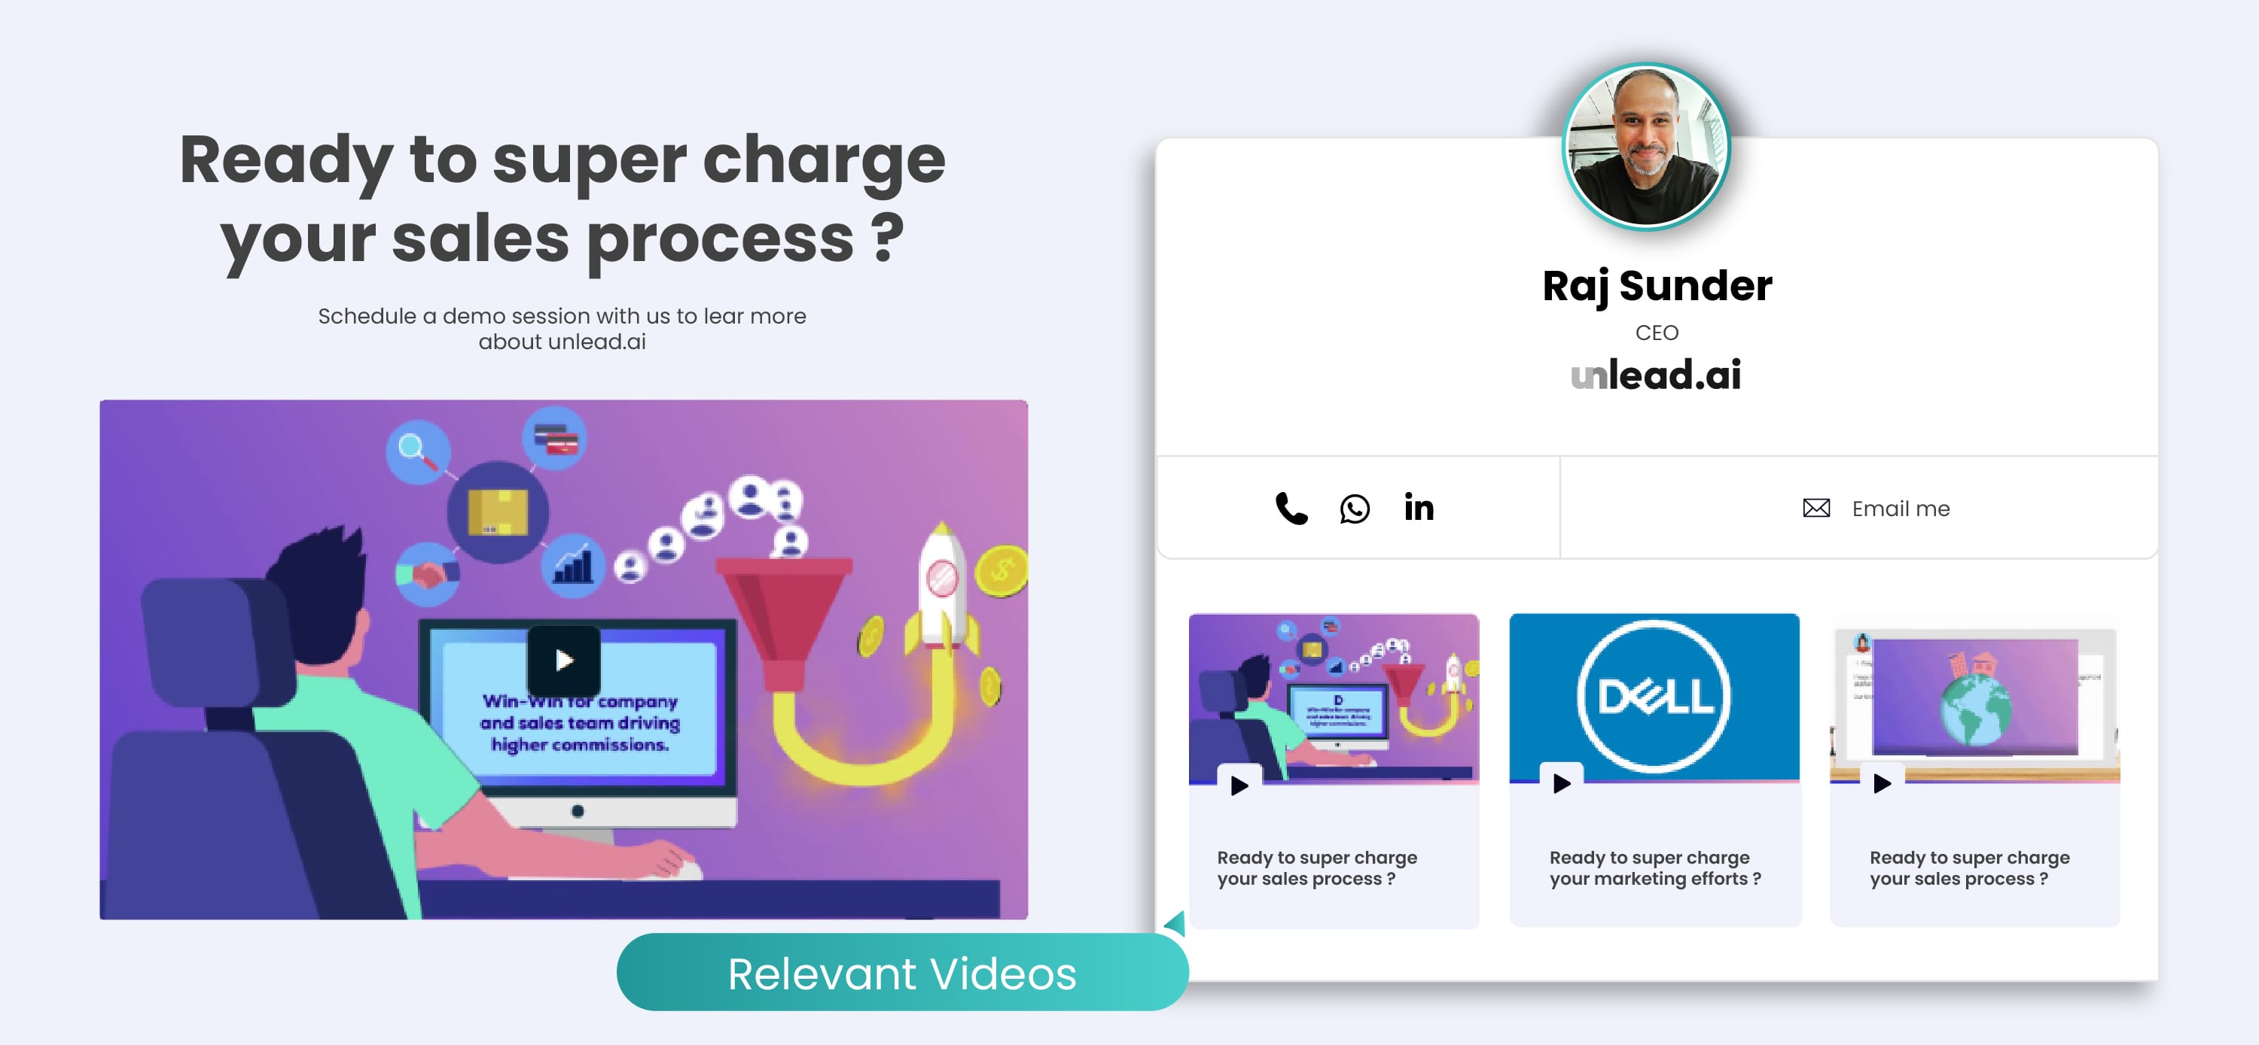Open the LinkedIn profile icon
The image size is (2259, 1045).
[x=1418, y=508]
